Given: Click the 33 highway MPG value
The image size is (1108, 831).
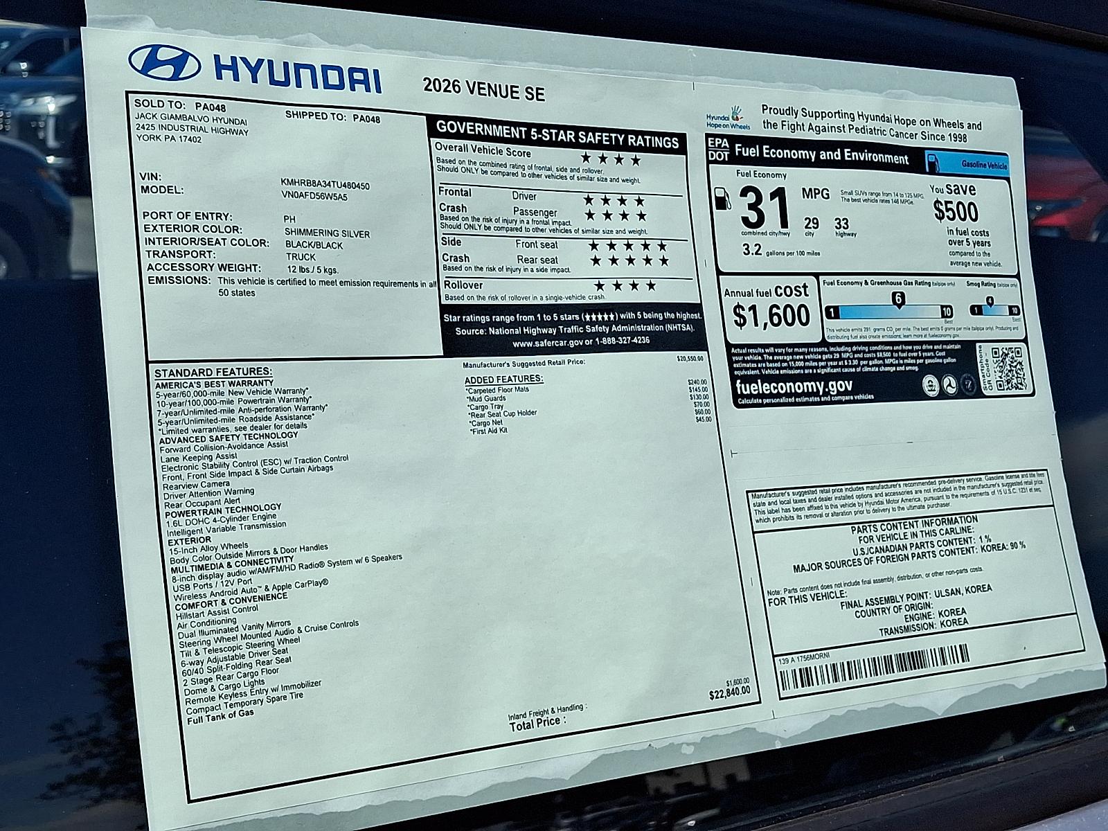Looking at the screenshot, I should click(x=841, y=224).
